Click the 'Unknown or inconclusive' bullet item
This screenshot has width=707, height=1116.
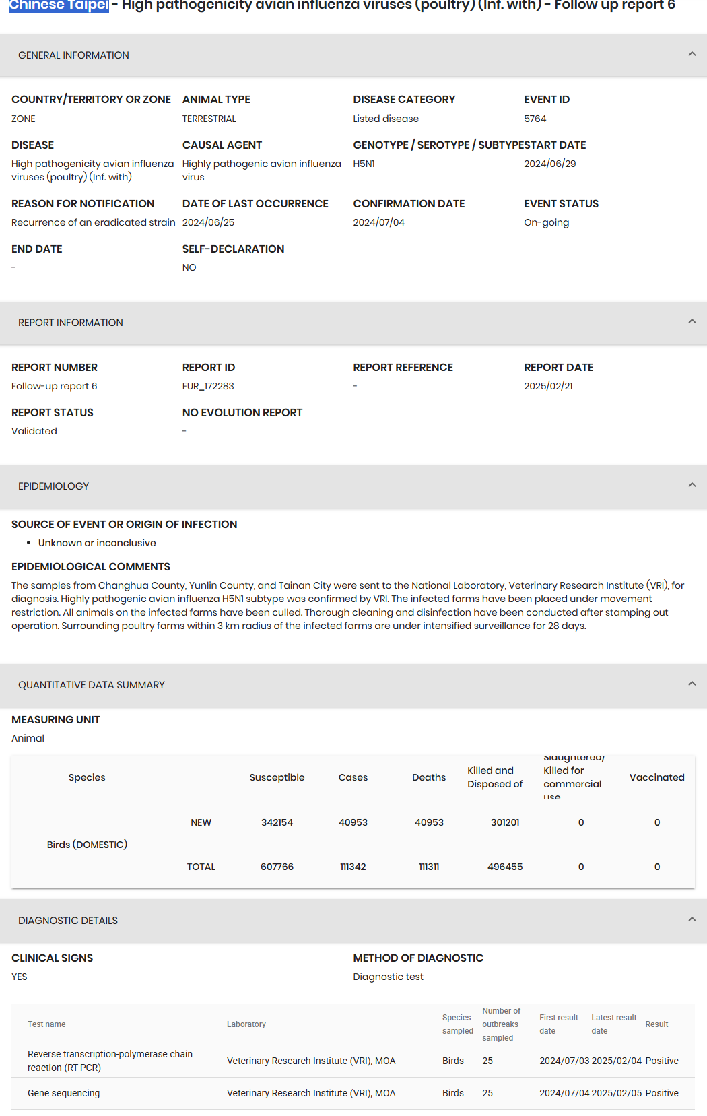pyautogui.click(x=97, y=543)
